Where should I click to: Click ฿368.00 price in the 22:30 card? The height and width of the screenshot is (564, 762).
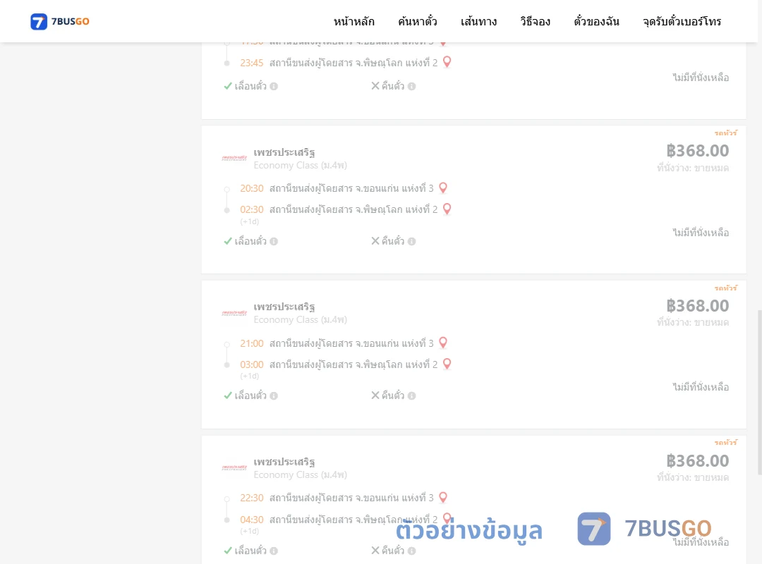click(697, 460)
